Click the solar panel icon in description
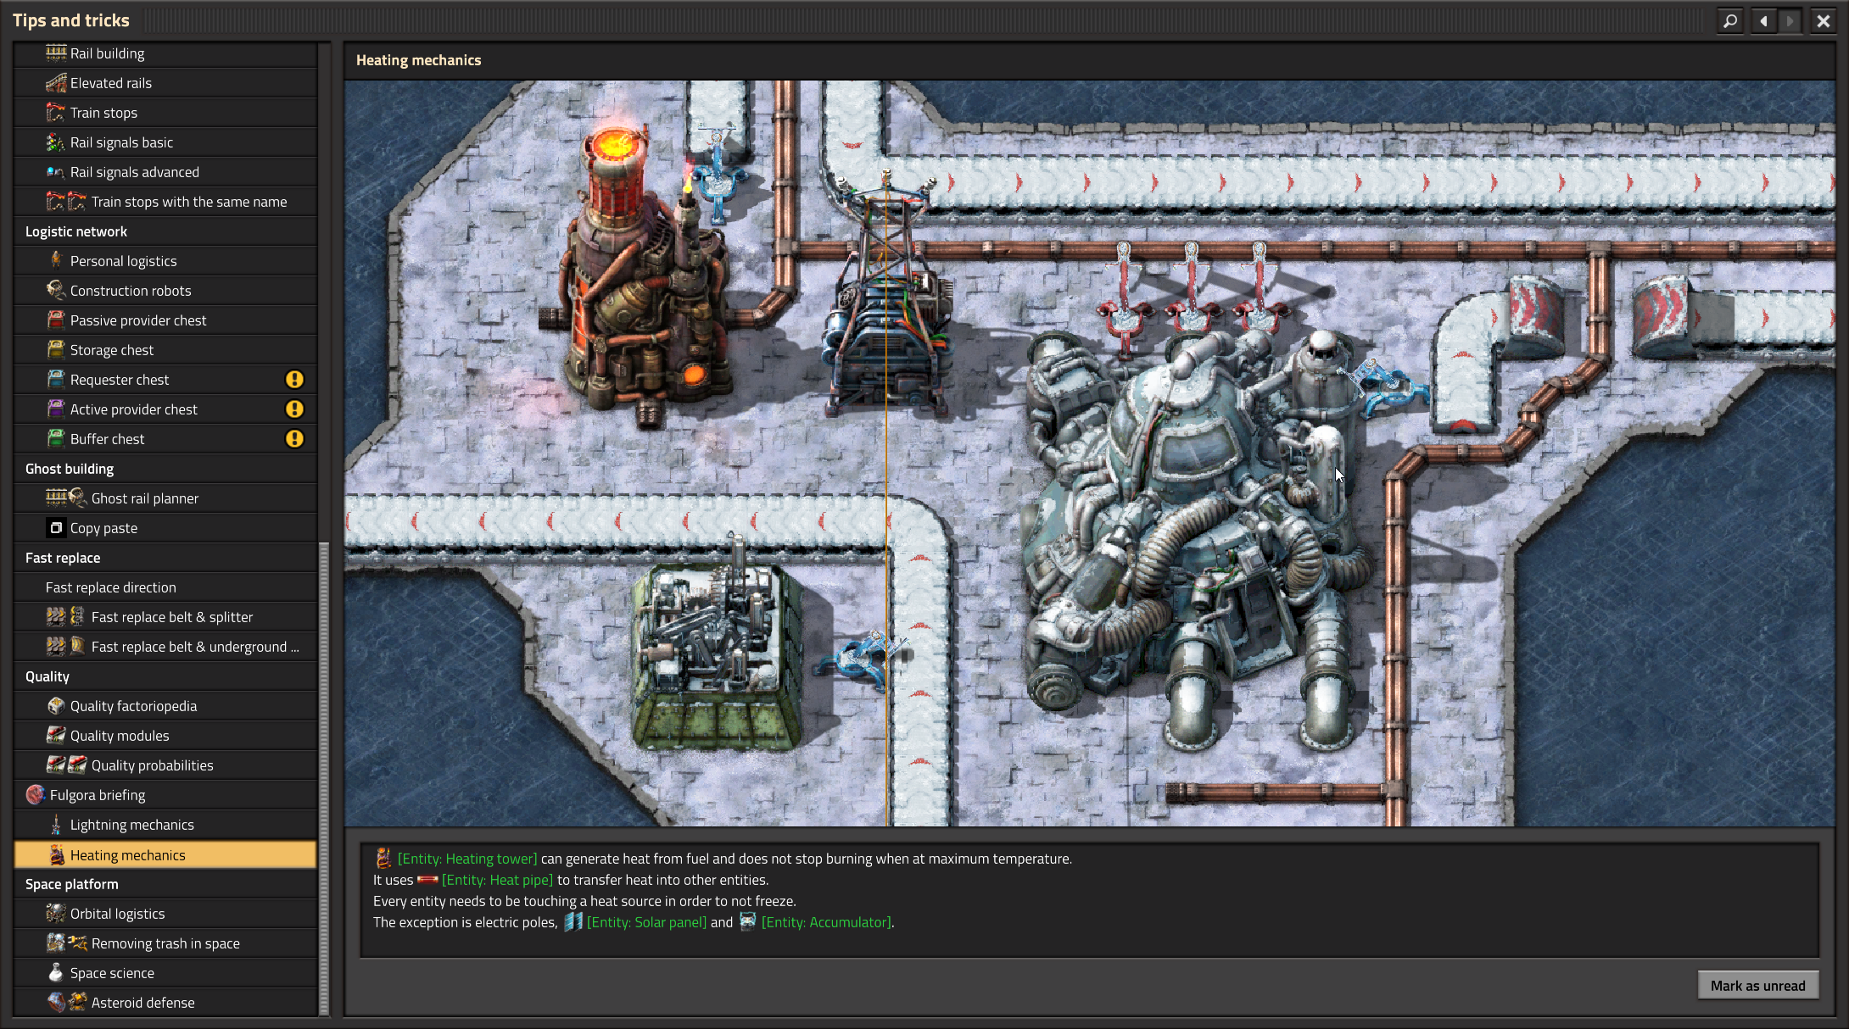The width and height of the screenshot is (1849, 1029). pyautogui.click(x=573, y=921)
